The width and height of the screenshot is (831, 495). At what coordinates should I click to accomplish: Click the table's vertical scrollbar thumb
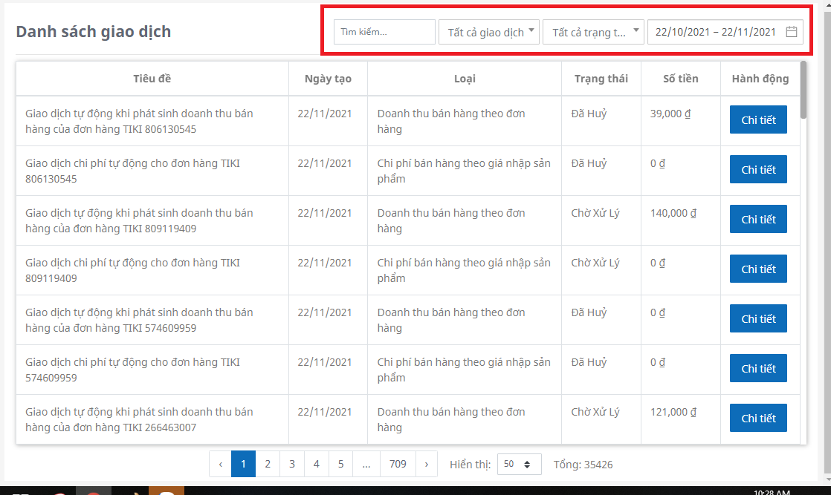803,91
